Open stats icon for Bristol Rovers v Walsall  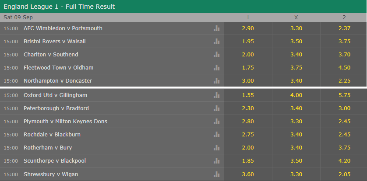(x=216, y=42)
